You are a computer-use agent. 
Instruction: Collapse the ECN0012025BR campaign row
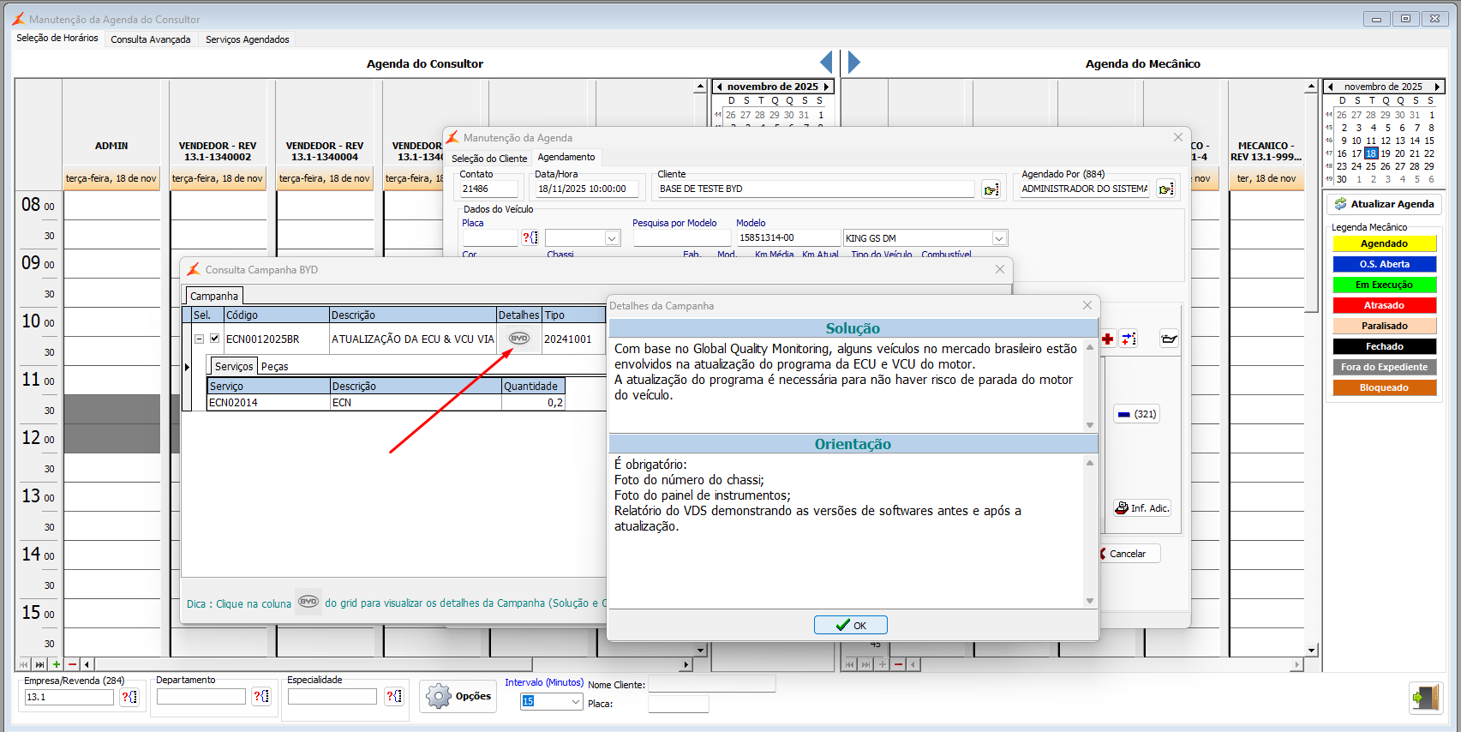point(199,339)
